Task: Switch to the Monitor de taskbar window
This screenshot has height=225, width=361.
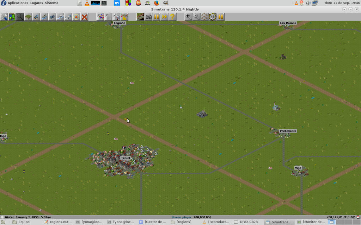Action: 311,222
